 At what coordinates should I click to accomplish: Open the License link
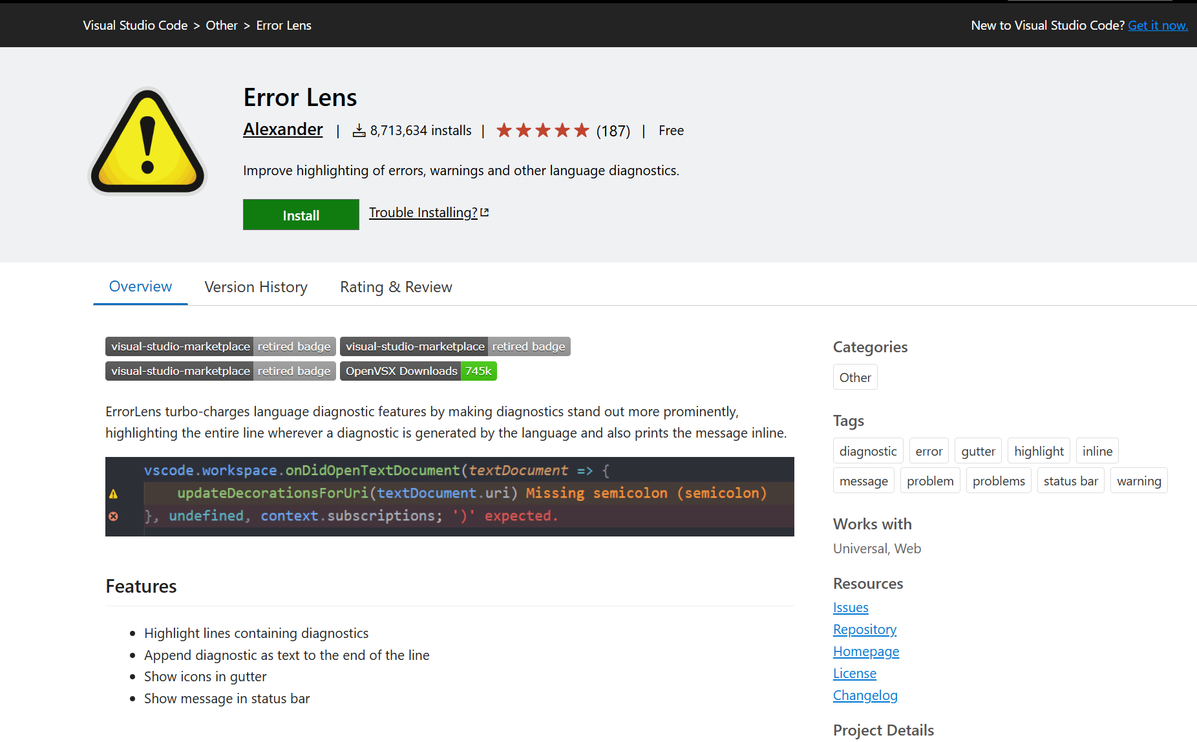(x=854, y=673)
